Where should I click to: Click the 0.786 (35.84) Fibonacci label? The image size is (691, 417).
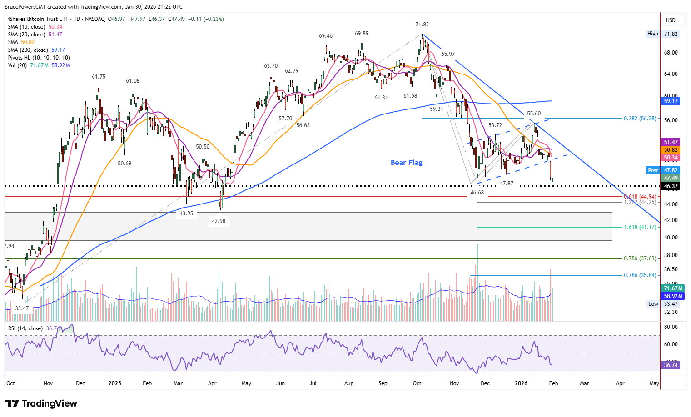pyautogui.click(x=640, y=275)
